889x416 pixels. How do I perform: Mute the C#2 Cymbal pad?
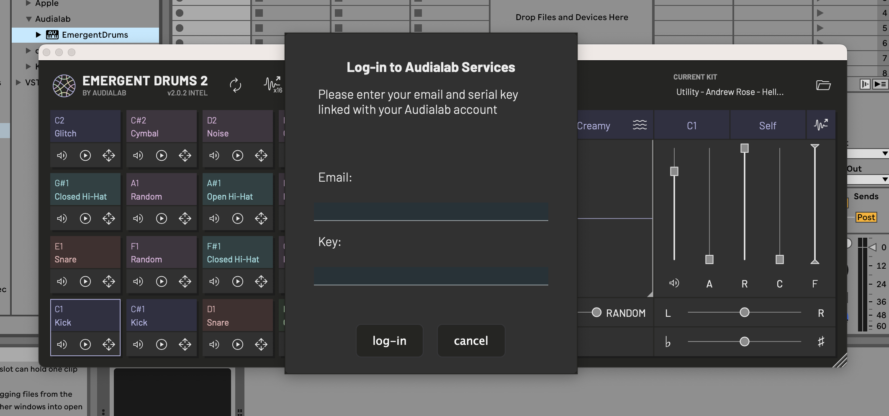(138, 156)
